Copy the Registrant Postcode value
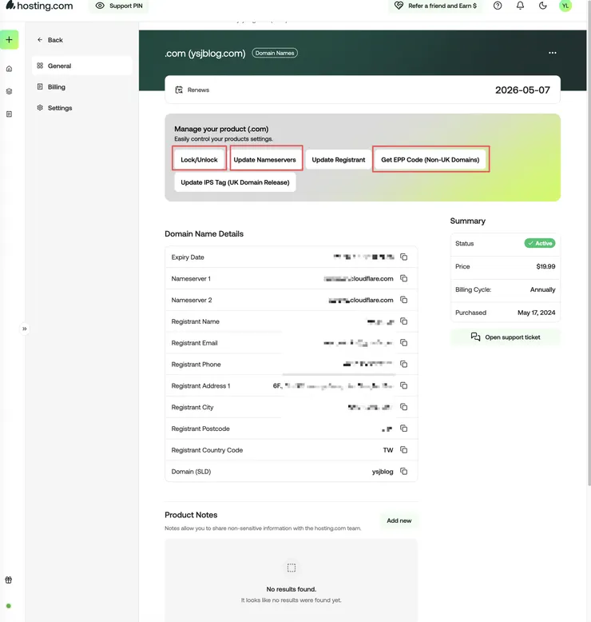591x622 pixels. [403, 429]
